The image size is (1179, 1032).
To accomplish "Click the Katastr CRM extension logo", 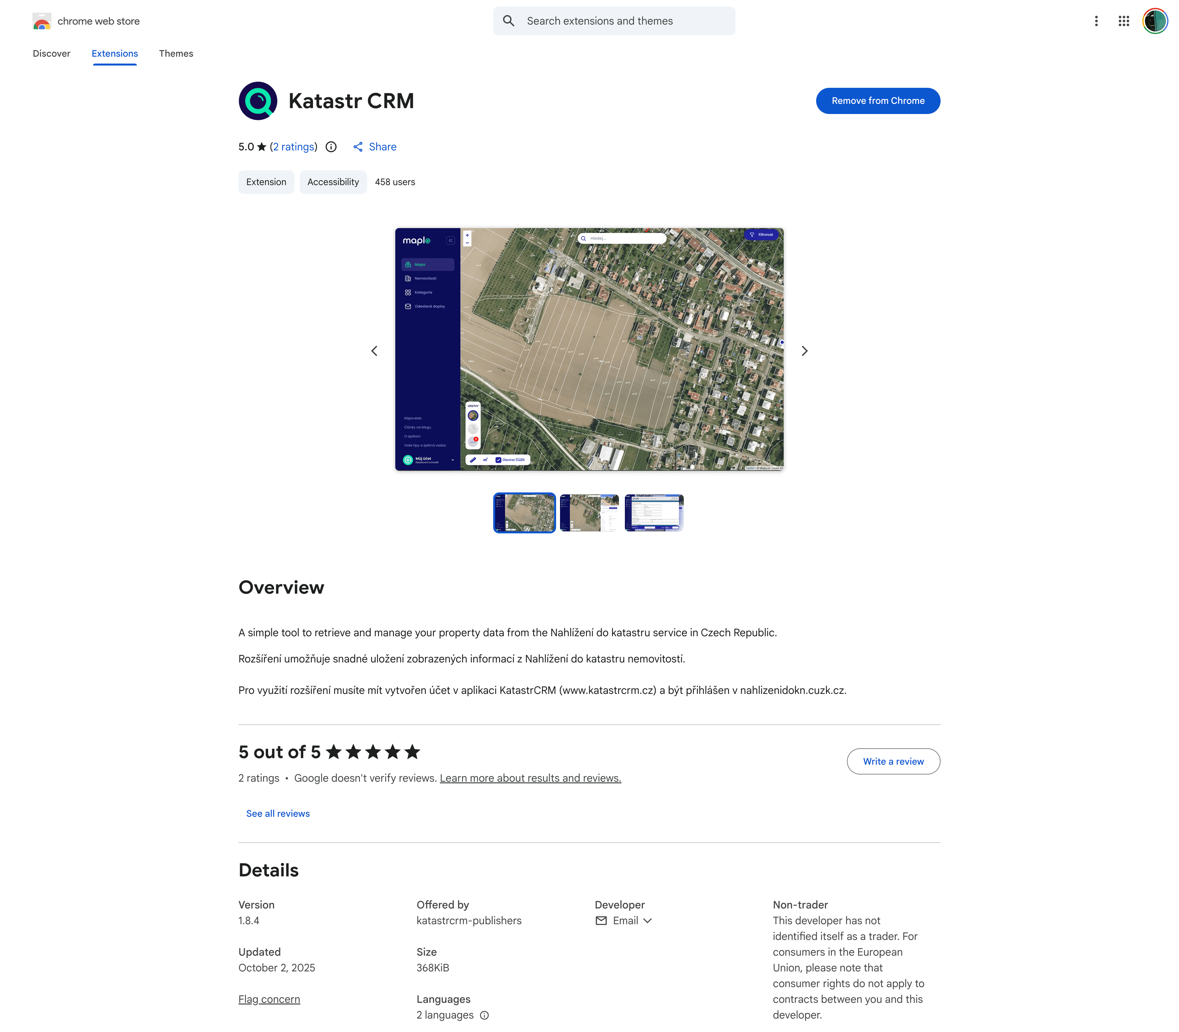I will (x=258, y=101).
